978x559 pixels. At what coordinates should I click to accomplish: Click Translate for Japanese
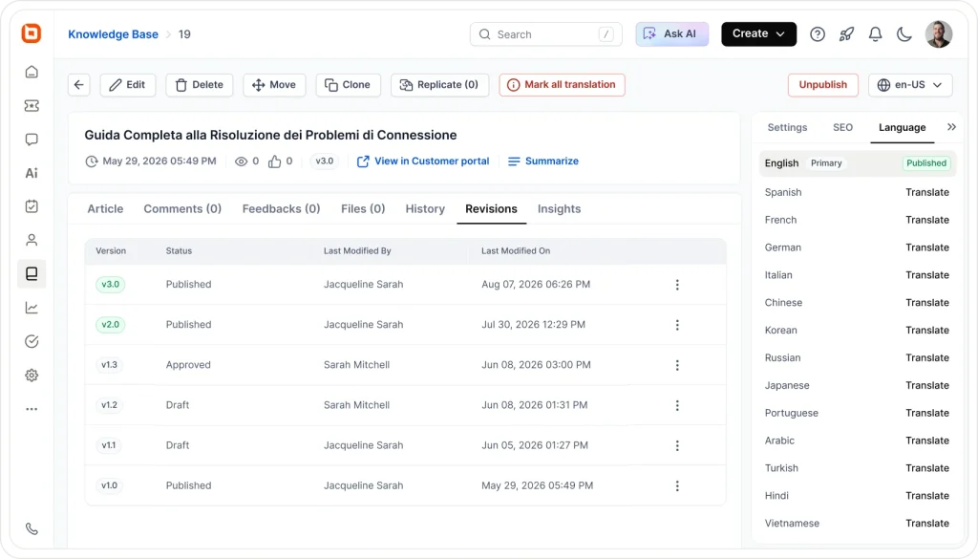tap(926, 385)
